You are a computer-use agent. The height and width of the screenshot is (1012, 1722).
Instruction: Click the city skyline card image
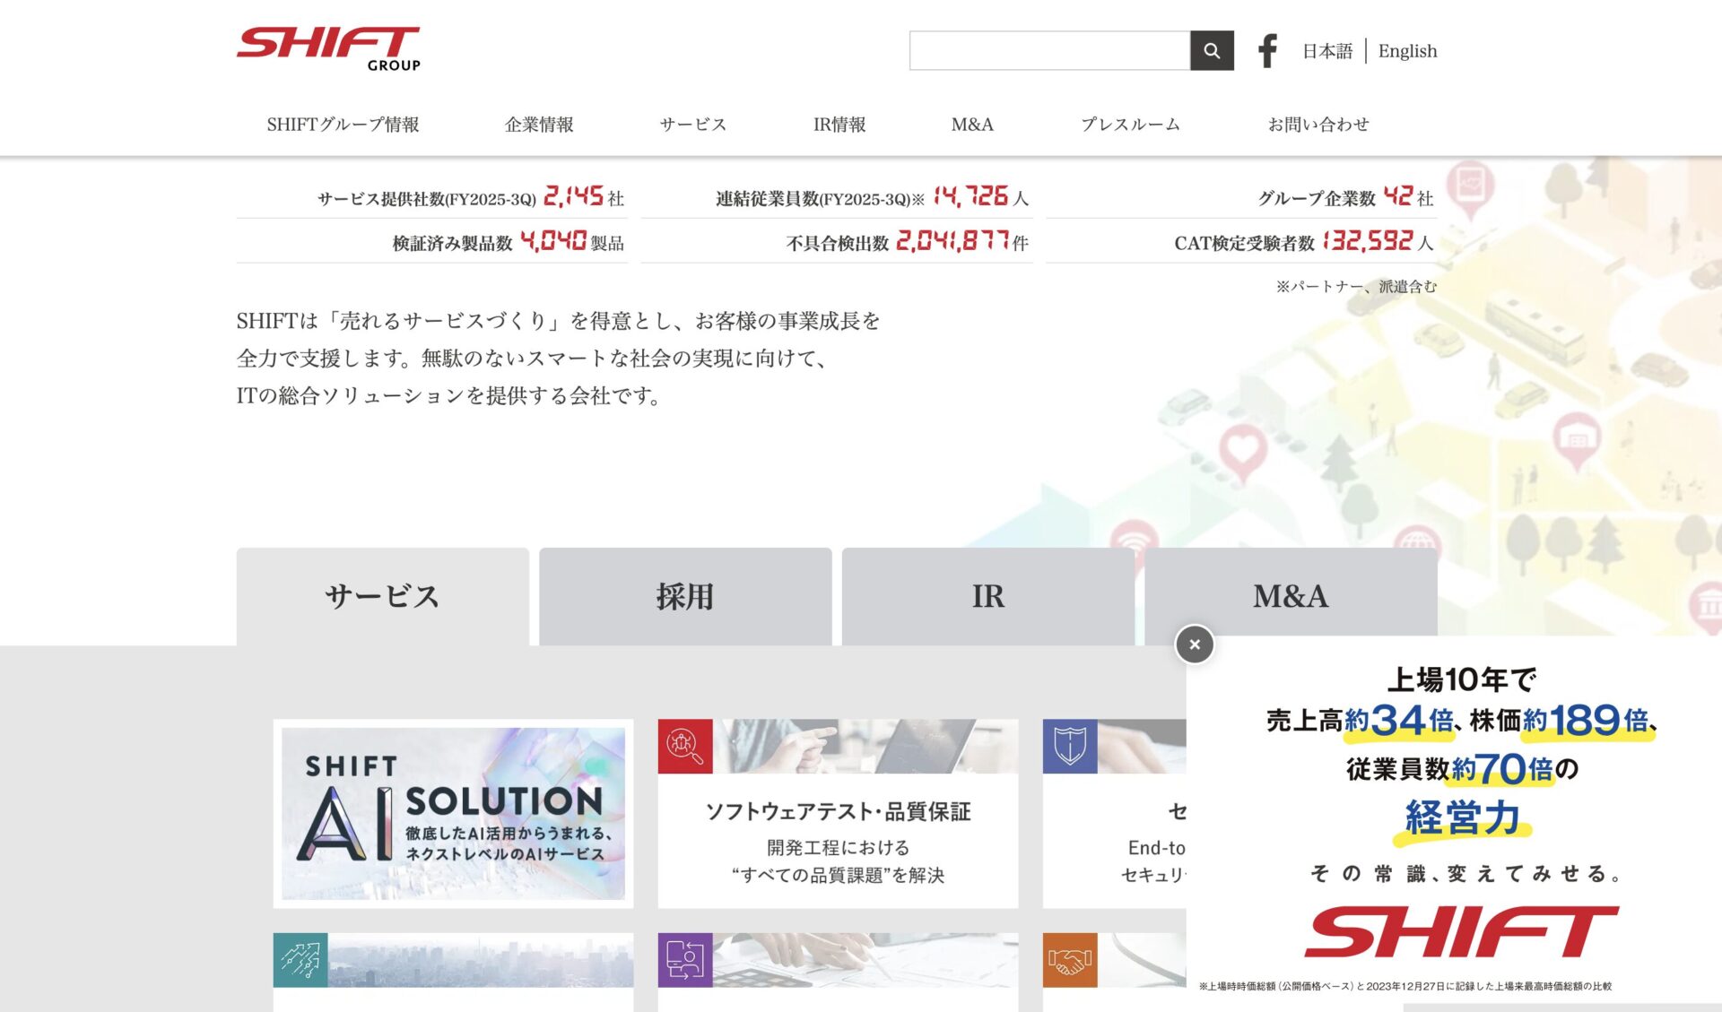pyautogui.click(x=481, y=960)
